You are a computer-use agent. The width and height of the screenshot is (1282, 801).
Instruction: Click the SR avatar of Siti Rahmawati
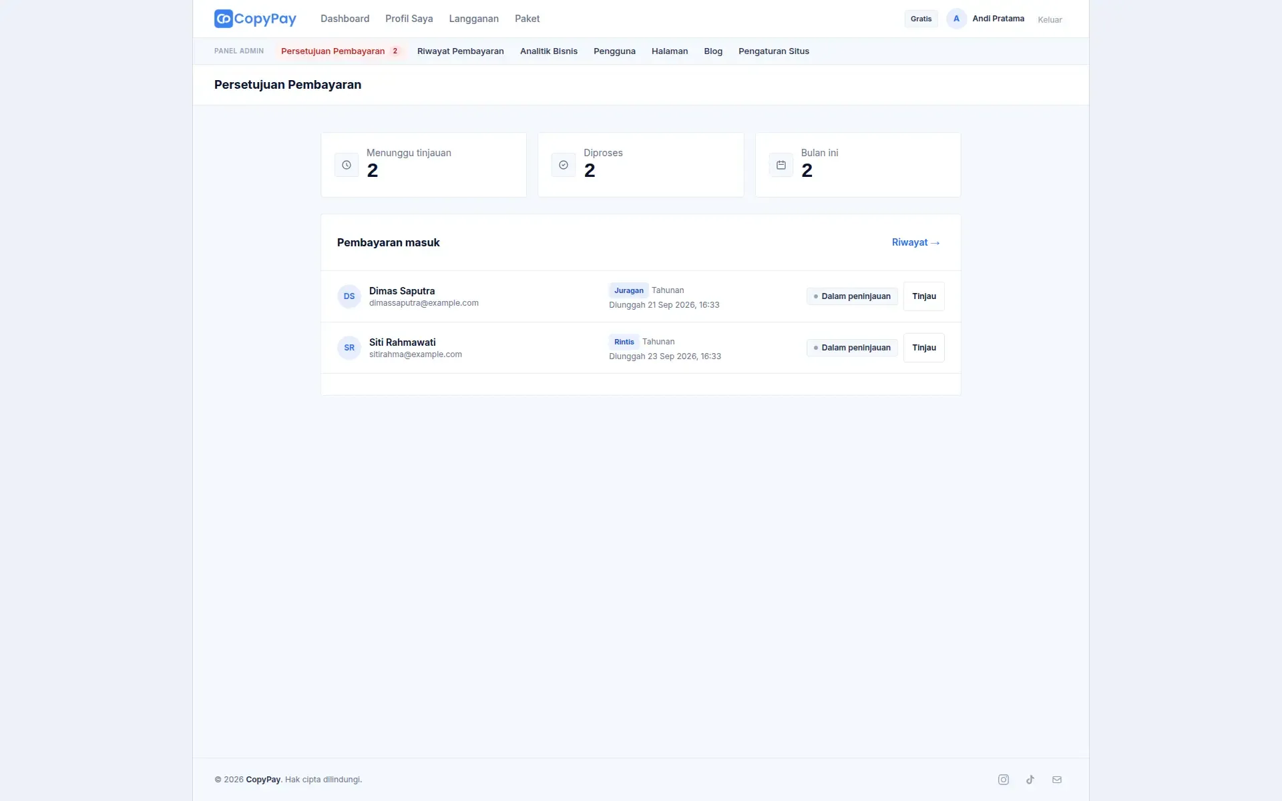(349, 348)
